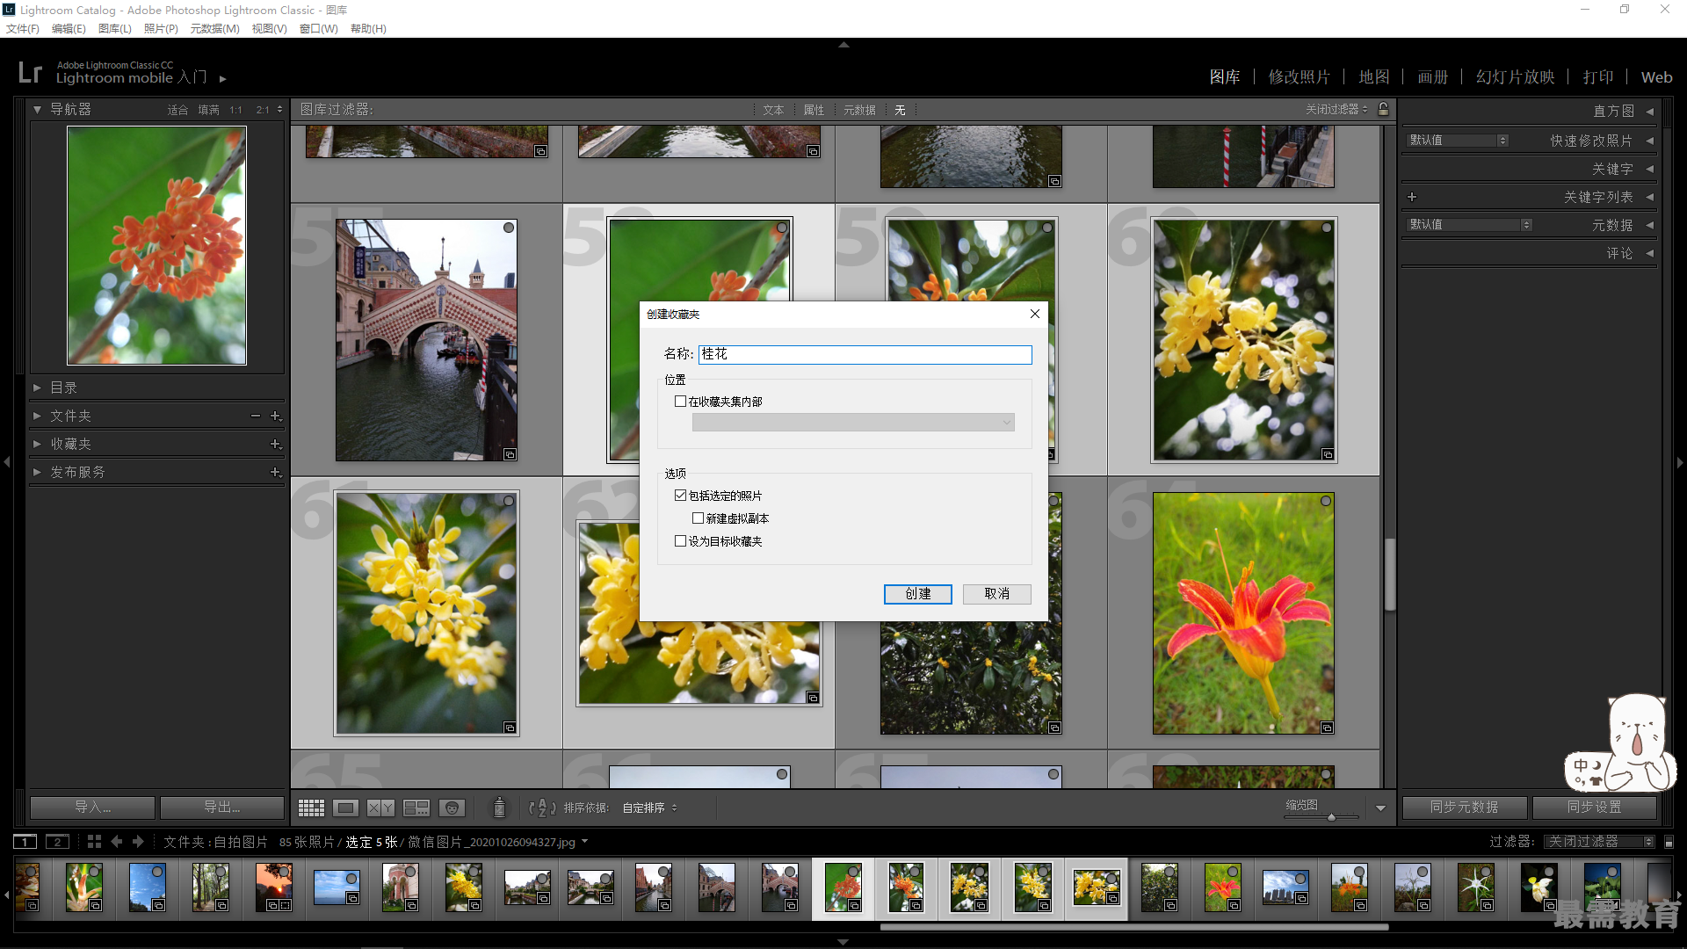Viewport: 1687px width, 949px height.
Task: Close the Create Collection dialog
Action: 1035,314
